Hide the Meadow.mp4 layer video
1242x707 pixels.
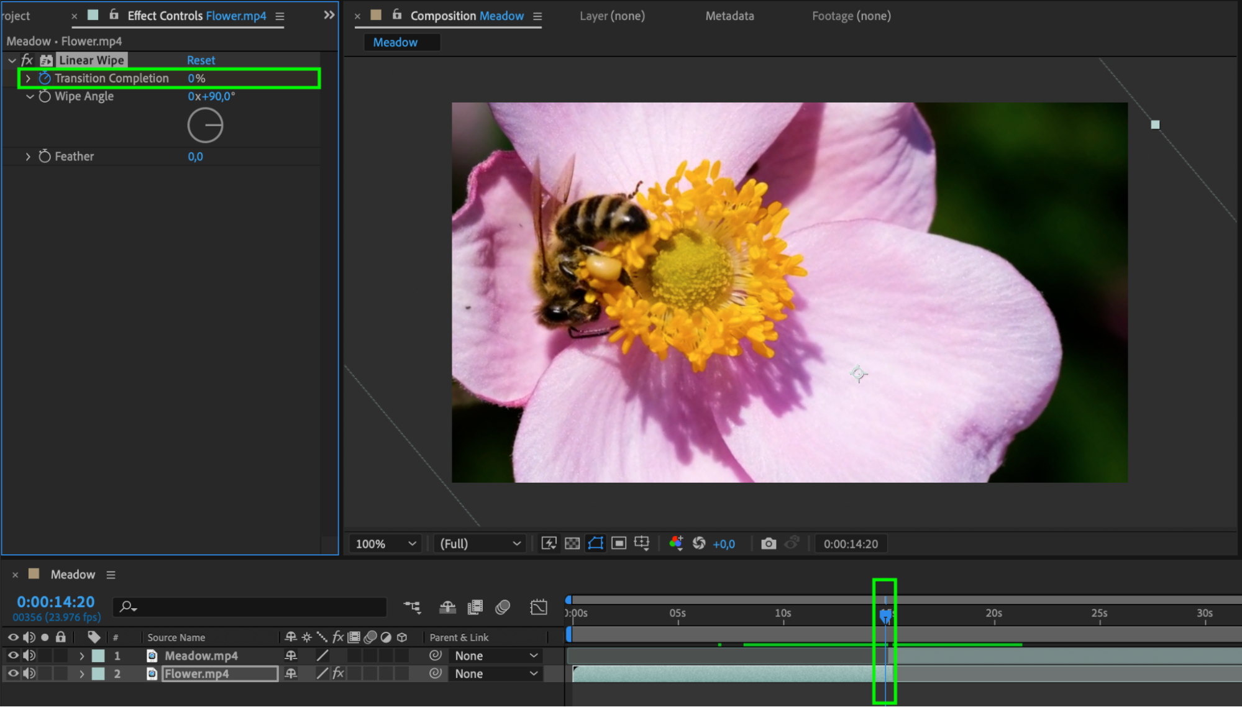coord(13,655)
